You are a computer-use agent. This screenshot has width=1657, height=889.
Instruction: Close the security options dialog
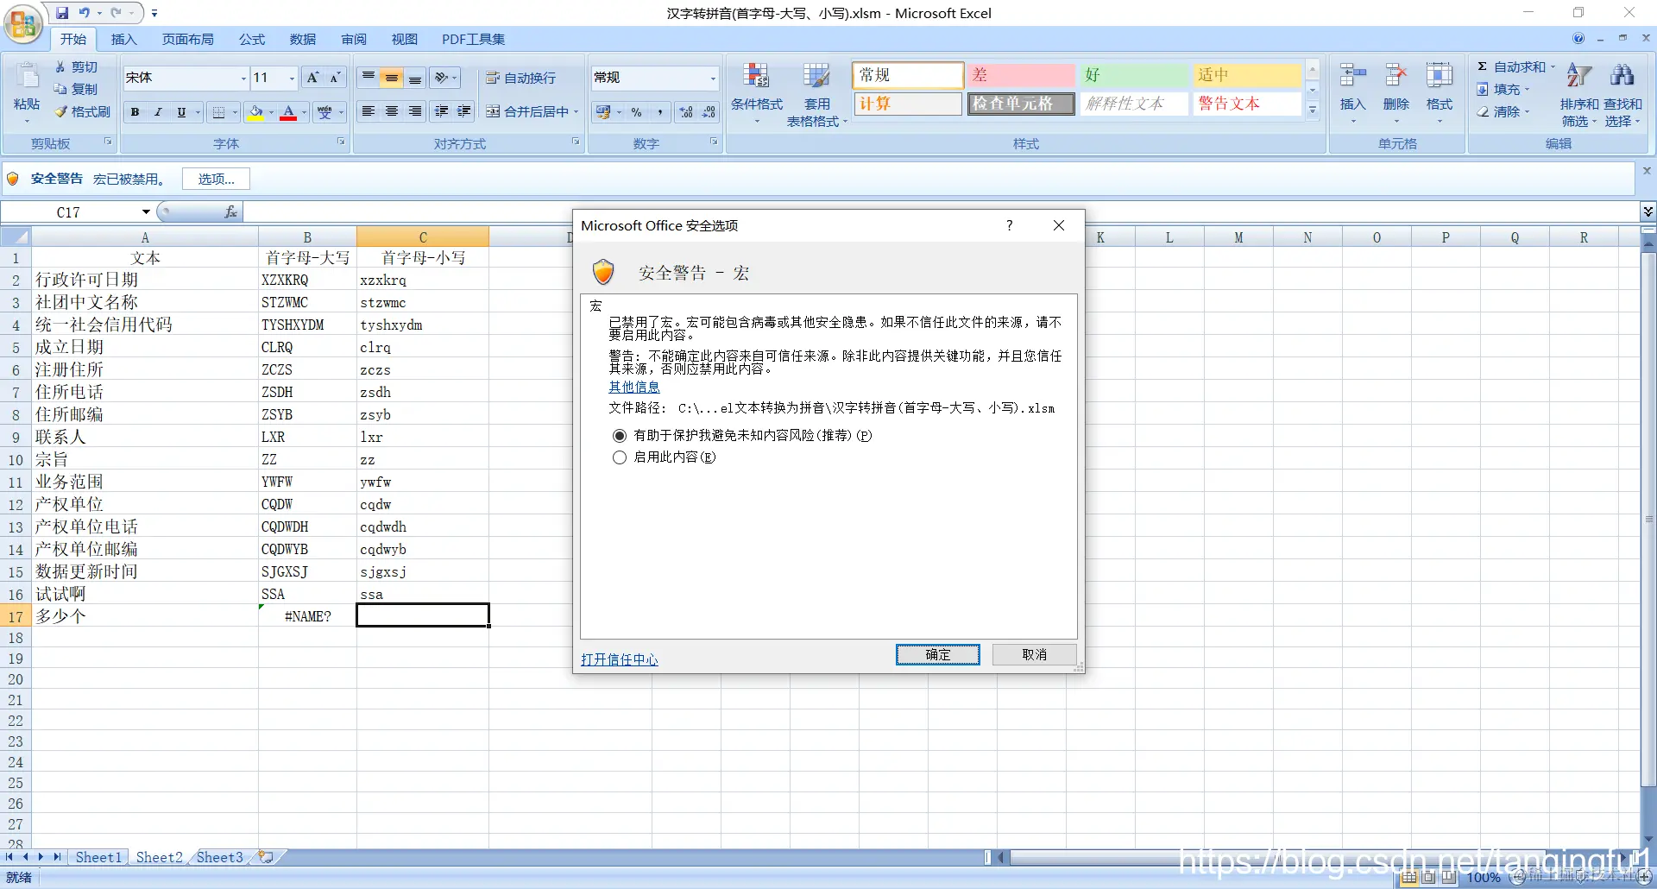click(x=1059, y=225)
